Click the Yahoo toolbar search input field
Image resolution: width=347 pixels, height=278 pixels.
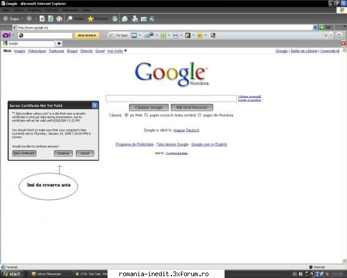click(x=45, y=35)
